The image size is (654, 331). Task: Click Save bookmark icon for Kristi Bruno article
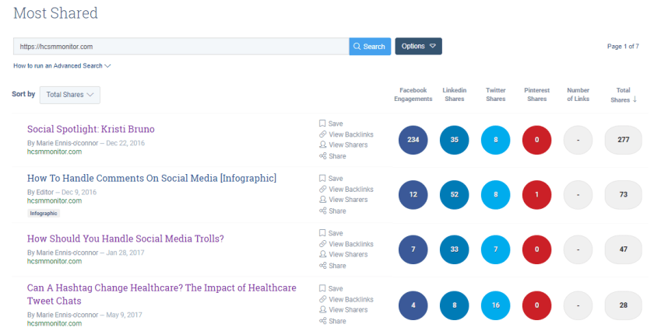tap(322, 124)
